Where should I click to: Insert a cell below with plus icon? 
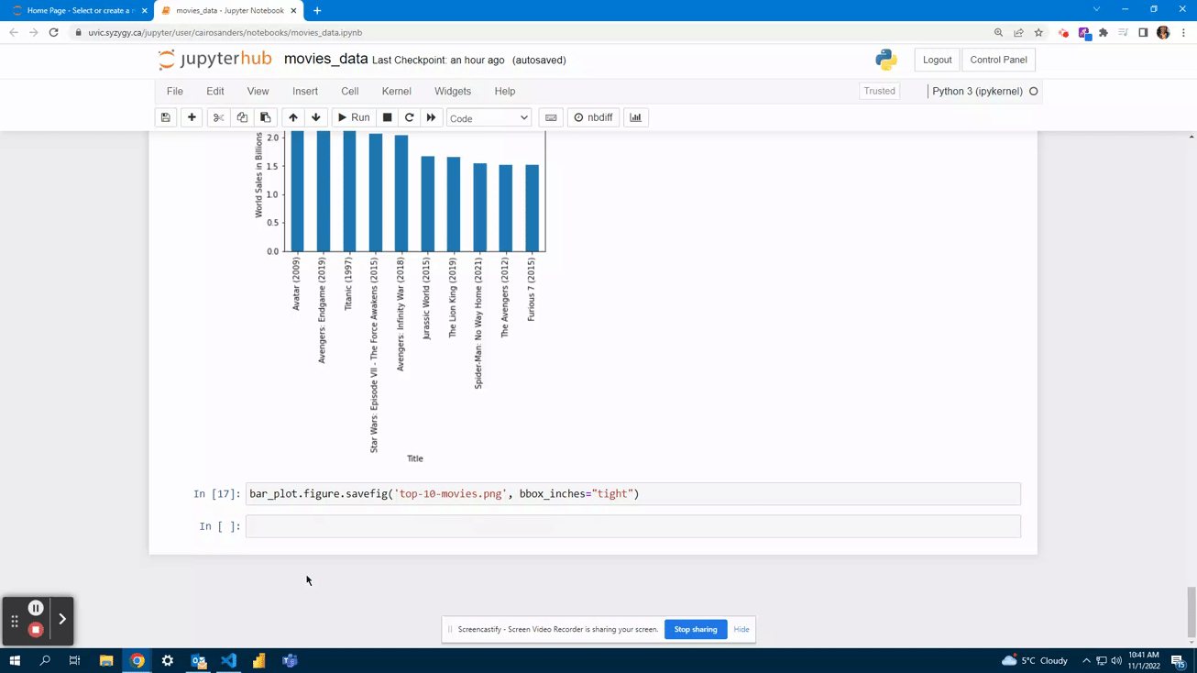(x=192, y=117)
